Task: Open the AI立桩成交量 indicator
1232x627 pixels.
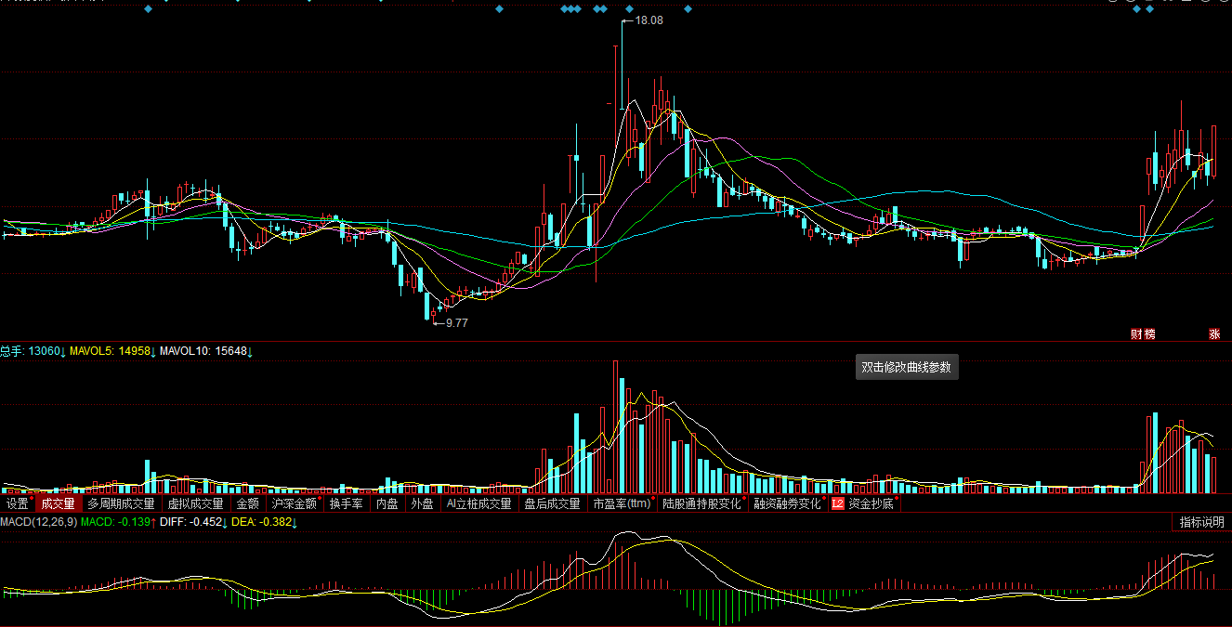Action: point(478,503)
